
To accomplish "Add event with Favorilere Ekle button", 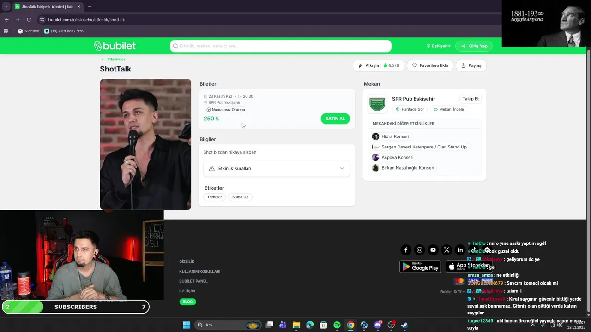I will click(430, 65).
